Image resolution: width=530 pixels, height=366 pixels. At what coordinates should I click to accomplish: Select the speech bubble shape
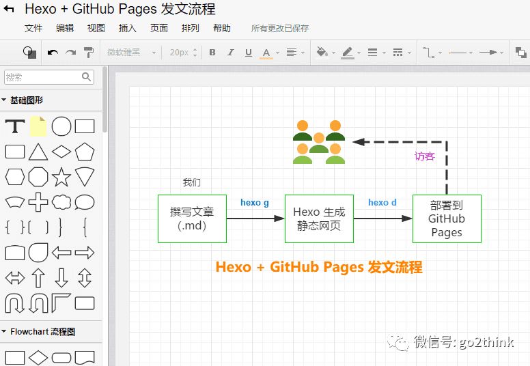85,202
